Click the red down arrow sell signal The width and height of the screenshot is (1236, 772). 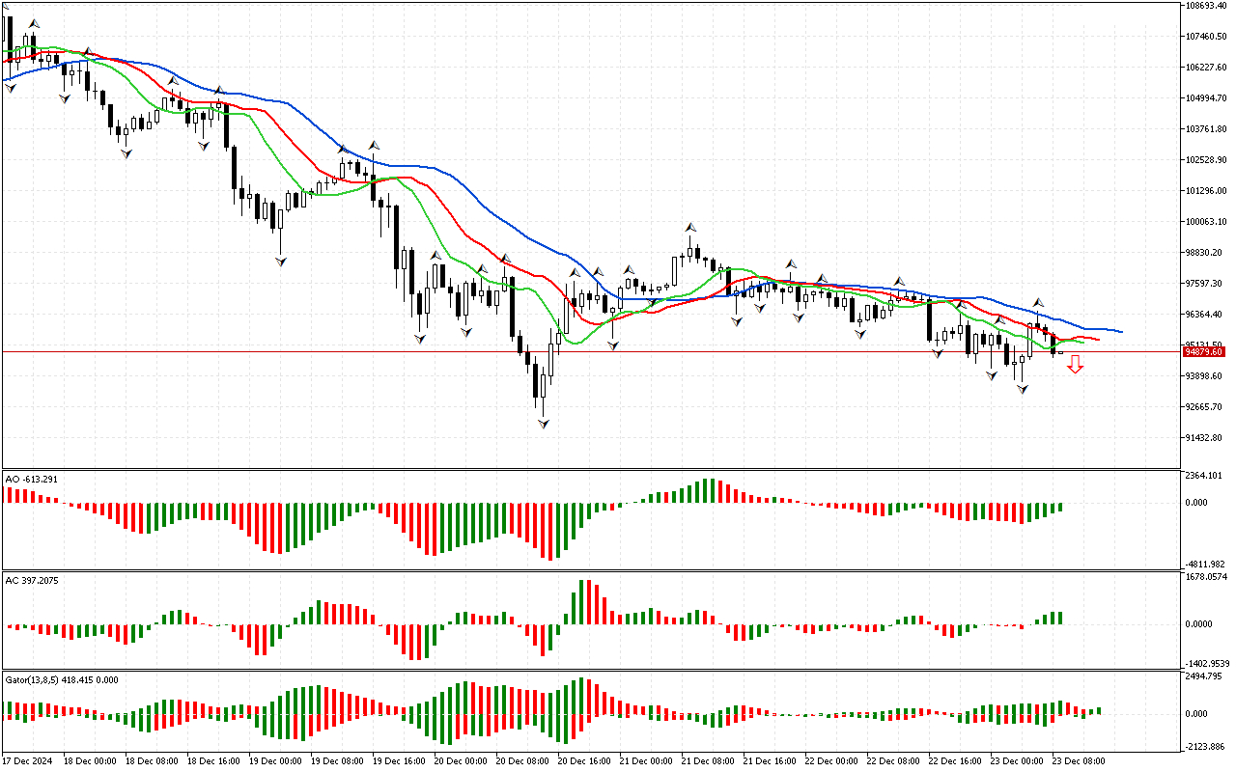1075,364
